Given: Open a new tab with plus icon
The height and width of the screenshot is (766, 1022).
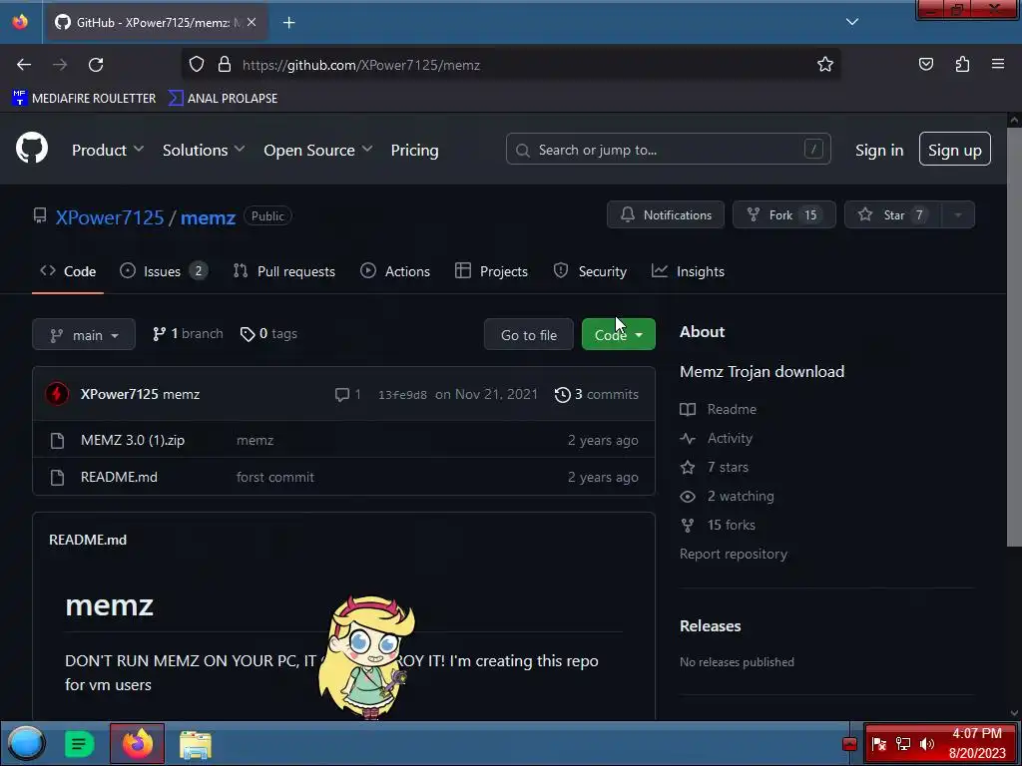Looking at the screenshot, I should pos(288,23).
